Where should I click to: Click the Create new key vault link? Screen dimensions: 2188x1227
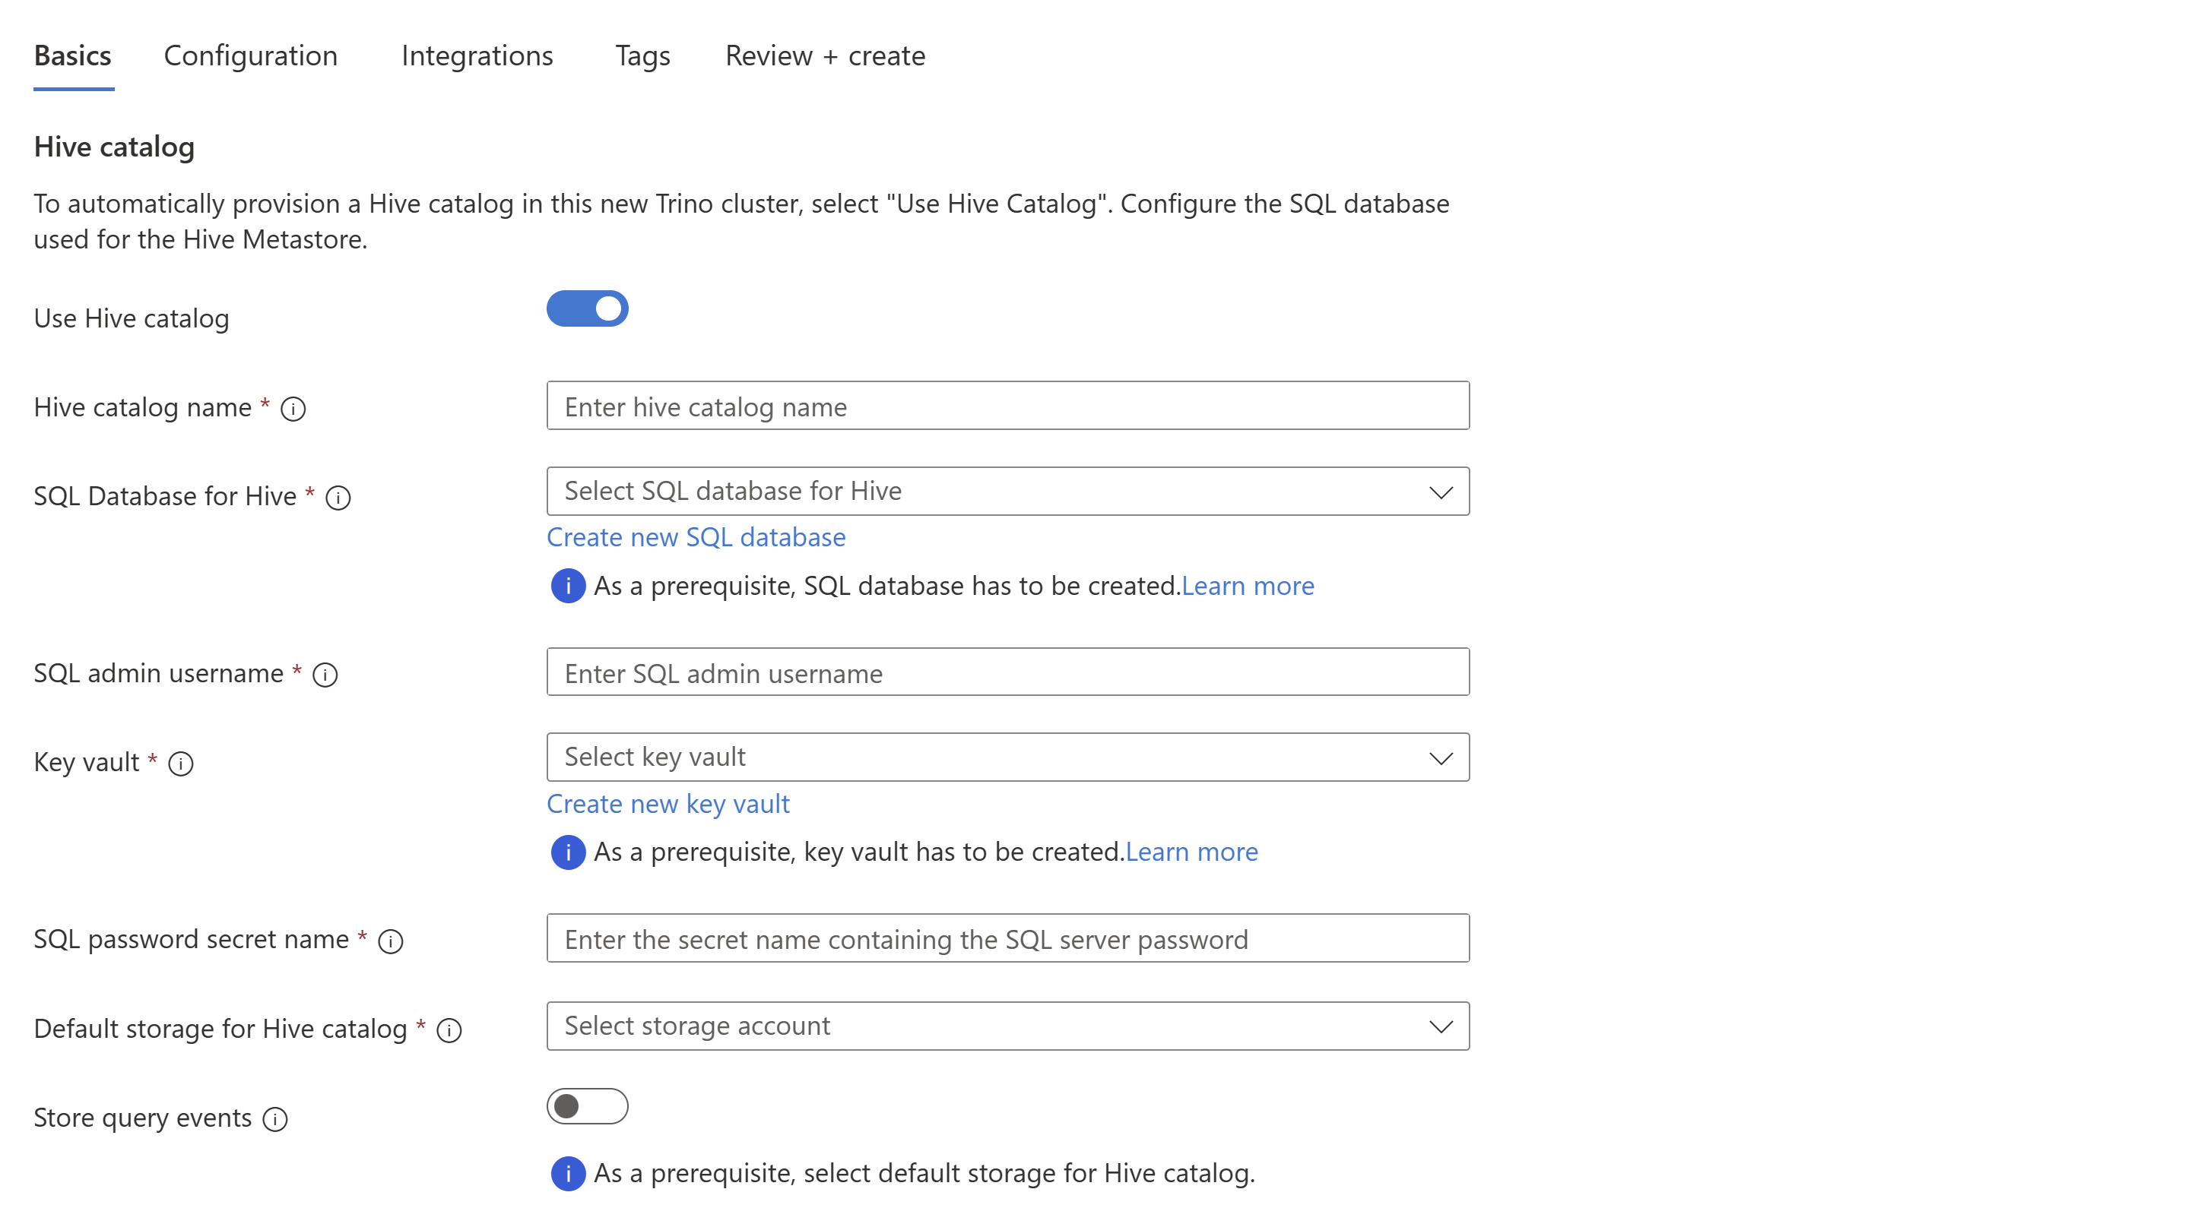click(667, 802)
